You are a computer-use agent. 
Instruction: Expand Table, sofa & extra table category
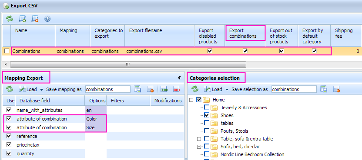tap(199, 139)
